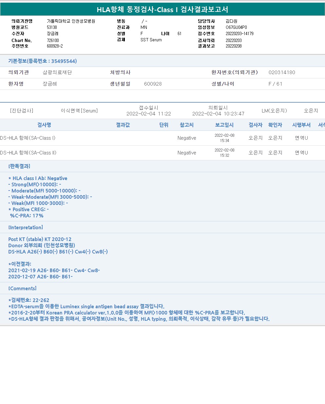Select specimen type 'SST Serum'
325x404 pixels.
point(151,40)
